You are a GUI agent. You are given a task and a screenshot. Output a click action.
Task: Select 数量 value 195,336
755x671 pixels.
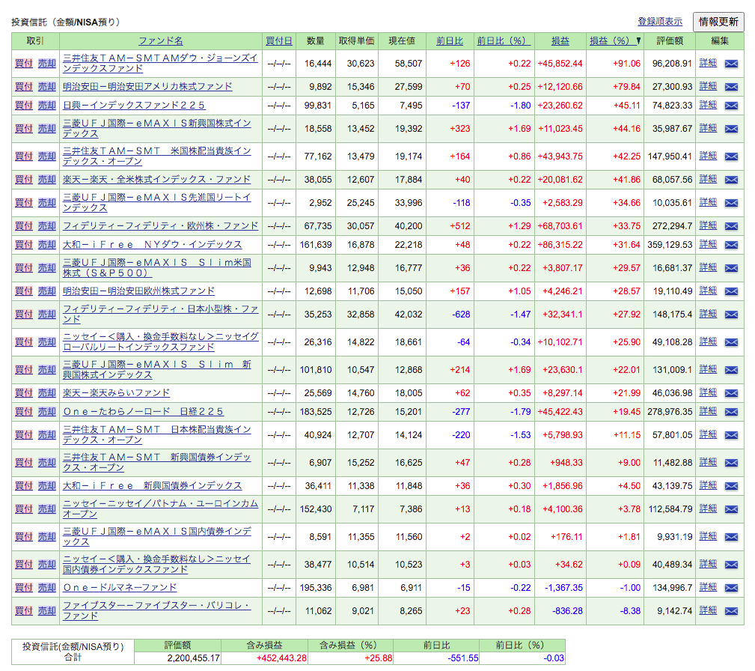[316, 588]
